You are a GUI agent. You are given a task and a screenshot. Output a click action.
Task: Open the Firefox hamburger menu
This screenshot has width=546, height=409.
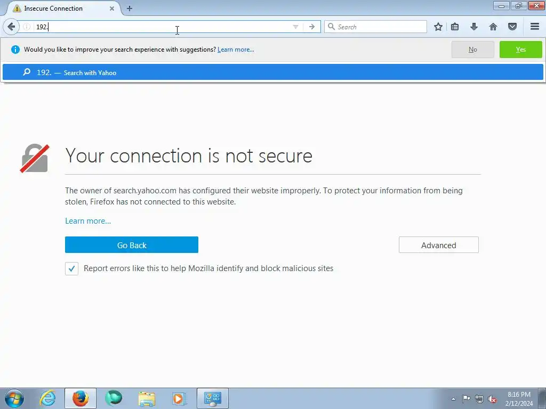point(535,27)
